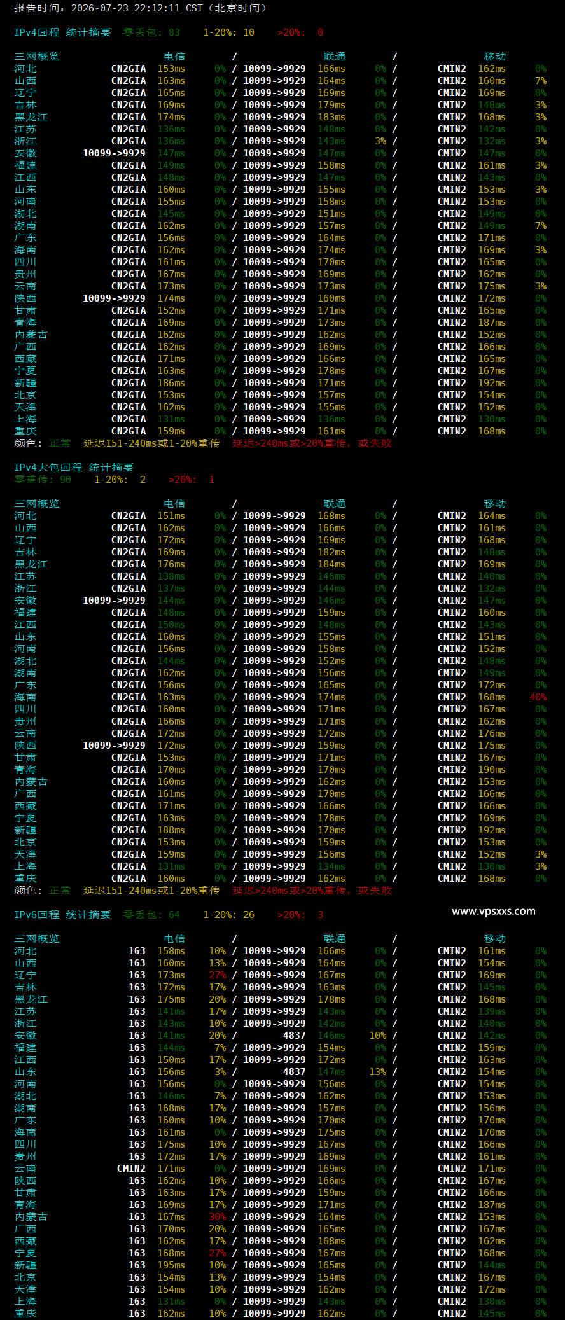The height and width of the screenshot is (1320, 565).
Task: Click red legend text below IPv4回程 table
Action: tap(312, 443)
